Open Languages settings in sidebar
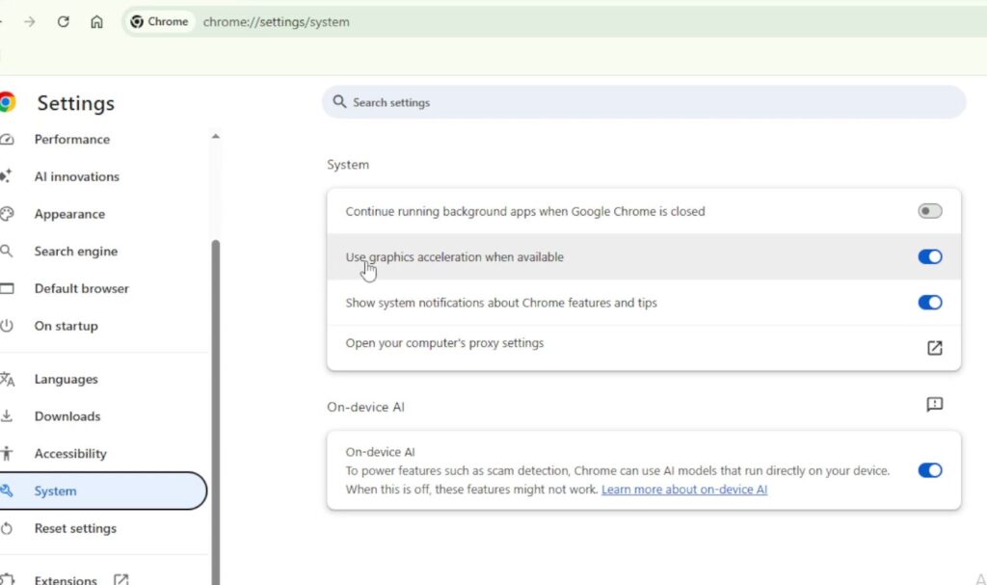This screenshot has width=987, height=585. click(x=67, y=379)
